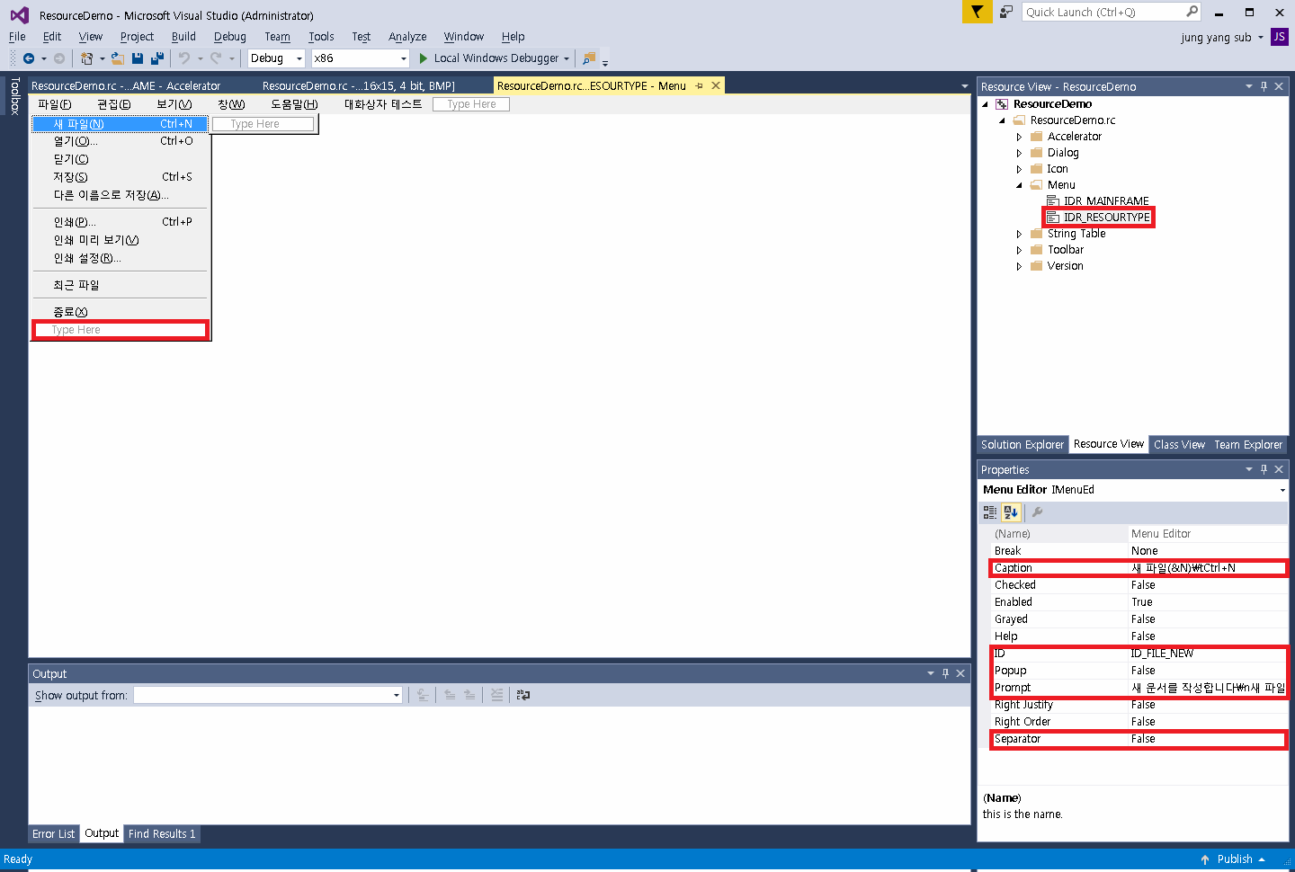
Task: Open the Menu Editor object dropdown in Properties
Action: 1282,490
